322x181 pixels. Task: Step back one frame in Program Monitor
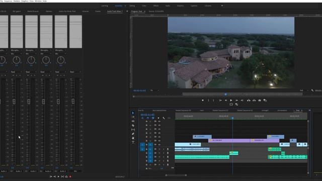[x=226, y=101]
